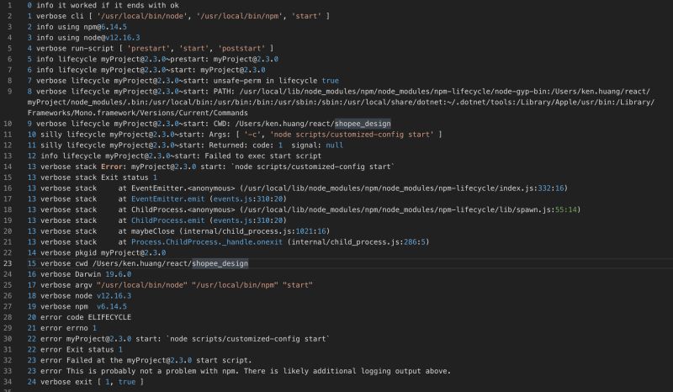
Task: Click 'spawn.js:55:14' in the stack trace
Action: (x=544, y=209)
